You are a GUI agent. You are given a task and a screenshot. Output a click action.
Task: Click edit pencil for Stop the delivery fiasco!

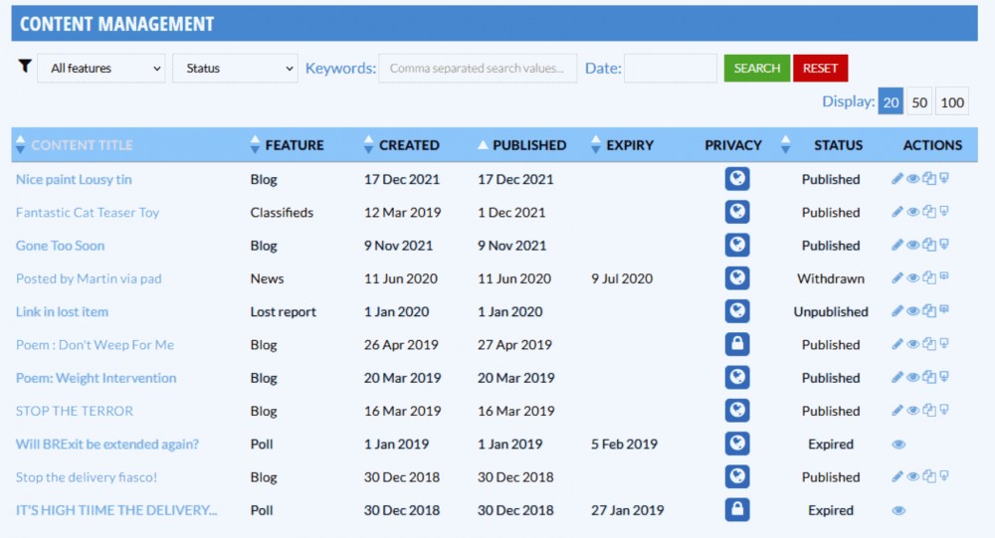[x=897, y=476]
